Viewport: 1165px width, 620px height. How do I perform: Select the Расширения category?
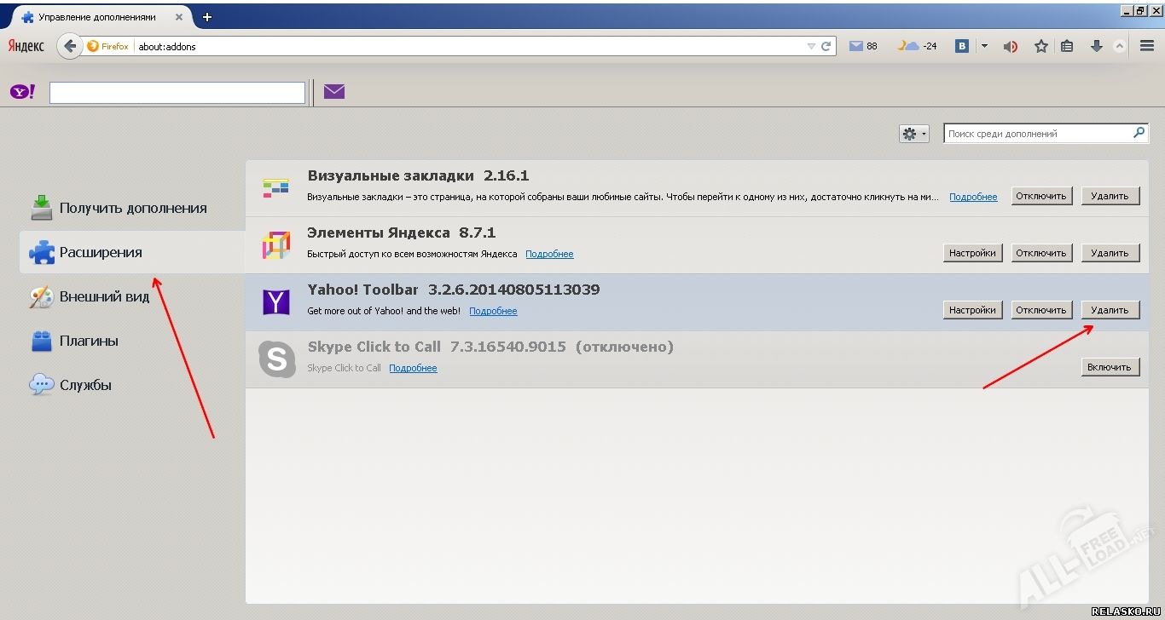click(x=132, y=252)
